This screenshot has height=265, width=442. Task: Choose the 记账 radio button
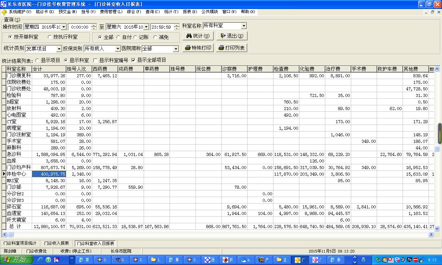click(x=141, y=37)
